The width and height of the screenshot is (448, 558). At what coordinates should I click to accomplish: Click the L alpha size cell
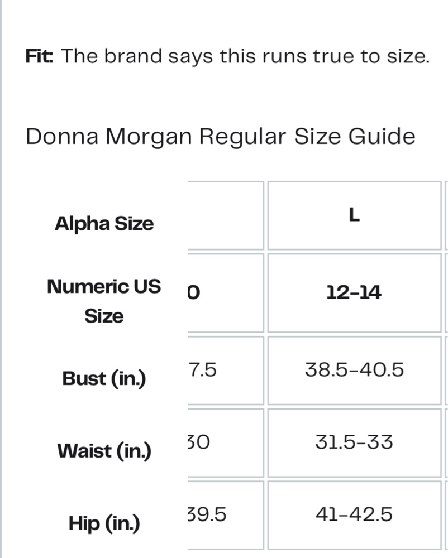pos(354,215)
